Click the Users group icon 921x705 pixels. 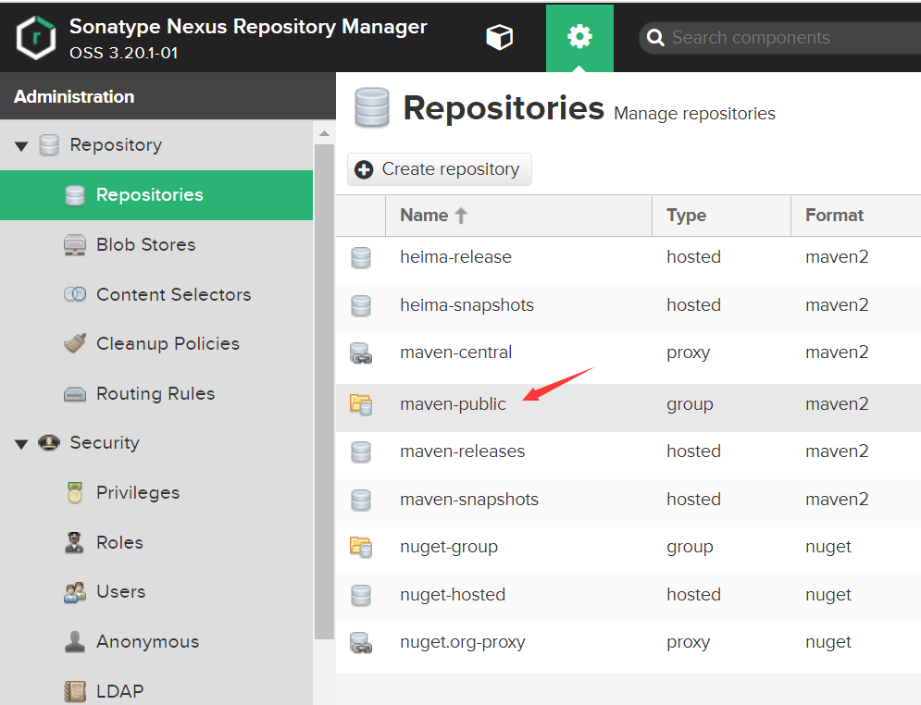pyautogui.click(x=75, y=592)
